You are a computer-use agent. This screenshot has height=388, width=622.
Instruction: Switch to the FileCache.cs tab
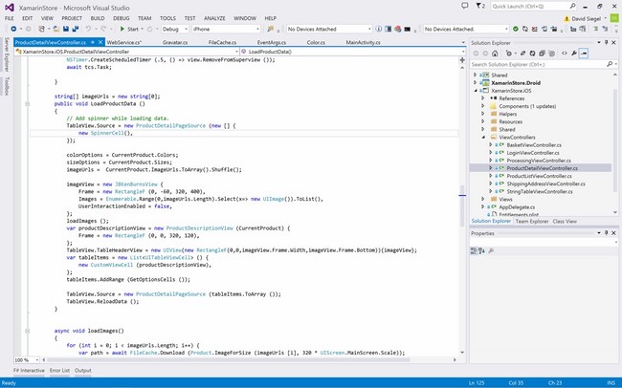pos(224,43)
